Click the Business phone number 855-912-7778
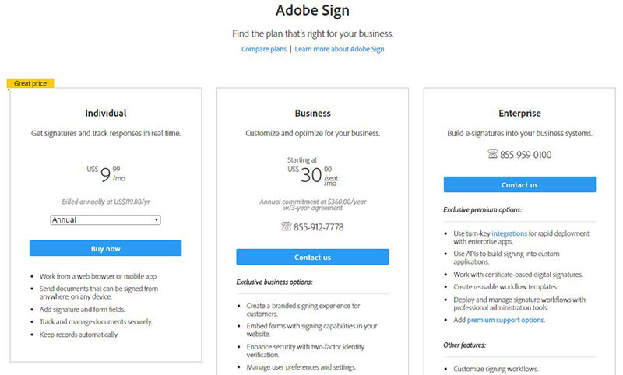The width and height of the screenshot is (623, 375). 319,227
